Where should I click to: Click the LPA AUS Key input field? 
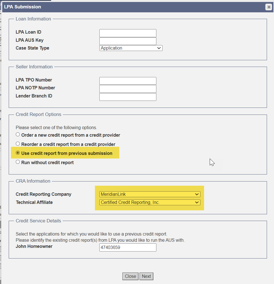point(128,41)
